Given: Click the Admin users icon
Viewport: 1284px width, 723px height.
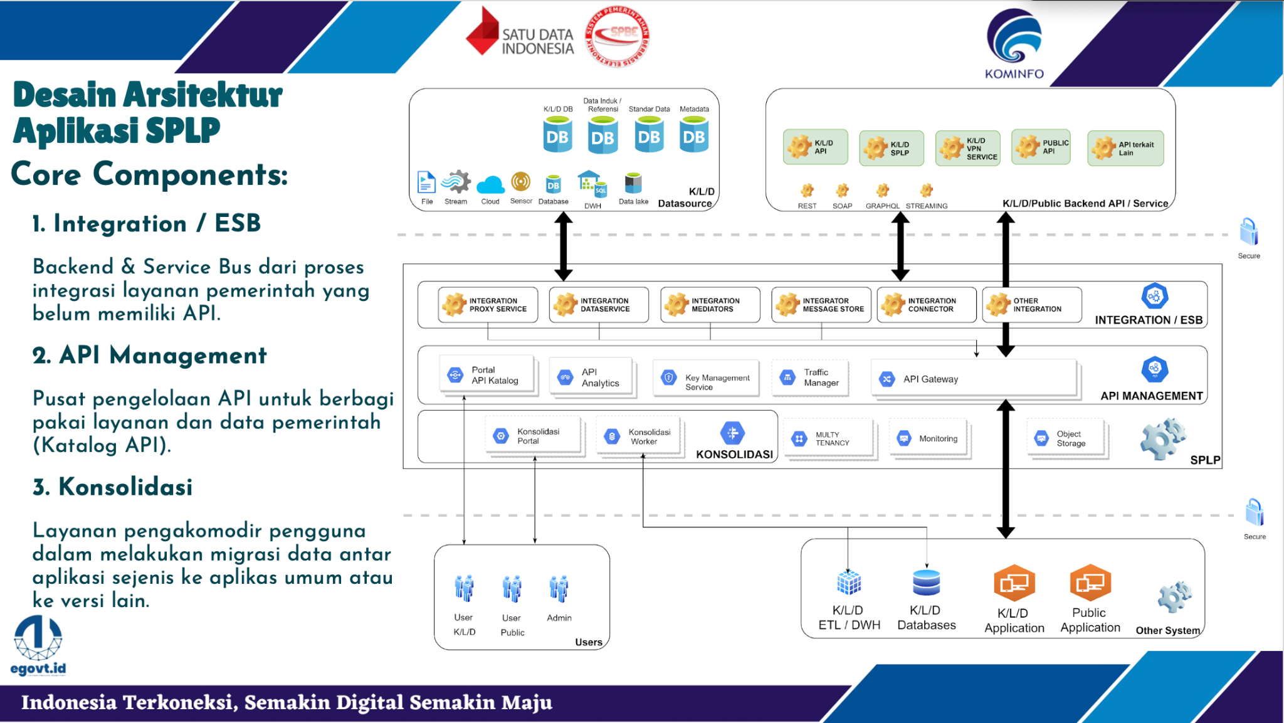Looking at the screenshot, I should click(x=559, y=589).
